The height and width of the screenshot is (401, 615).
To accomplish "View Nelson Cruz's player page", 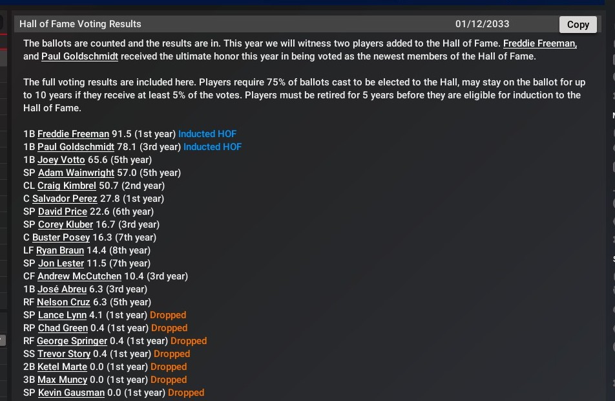I will tap(61, 302).
